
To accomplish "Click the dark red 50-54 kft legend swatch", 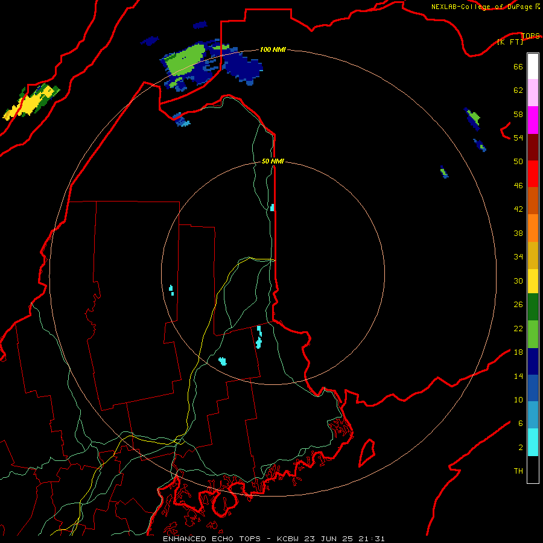I will coord(533,147).
